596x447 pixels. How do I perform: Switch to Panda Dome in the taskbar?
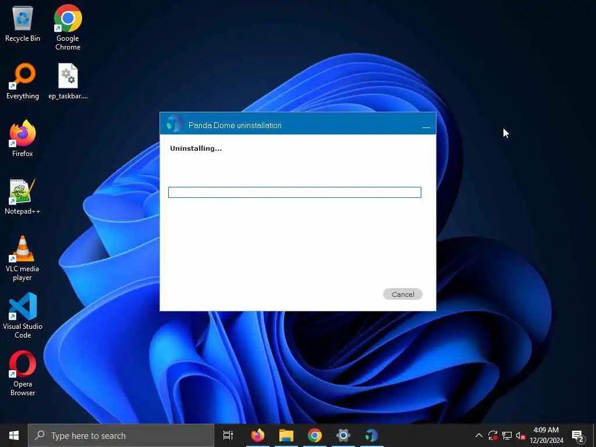coord(371,435)
